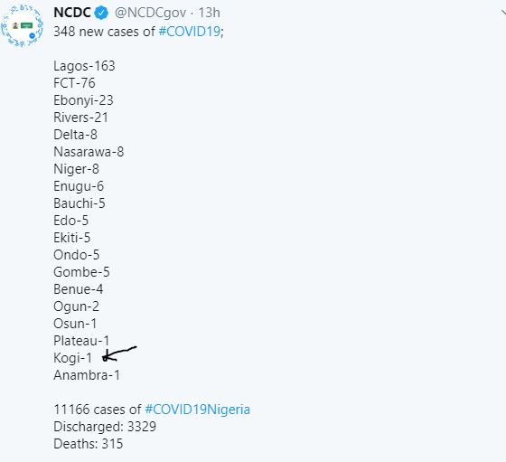Click the Kogi-1 entry
The height and width of the screenshot is (462, 506).
pos(72,358)
